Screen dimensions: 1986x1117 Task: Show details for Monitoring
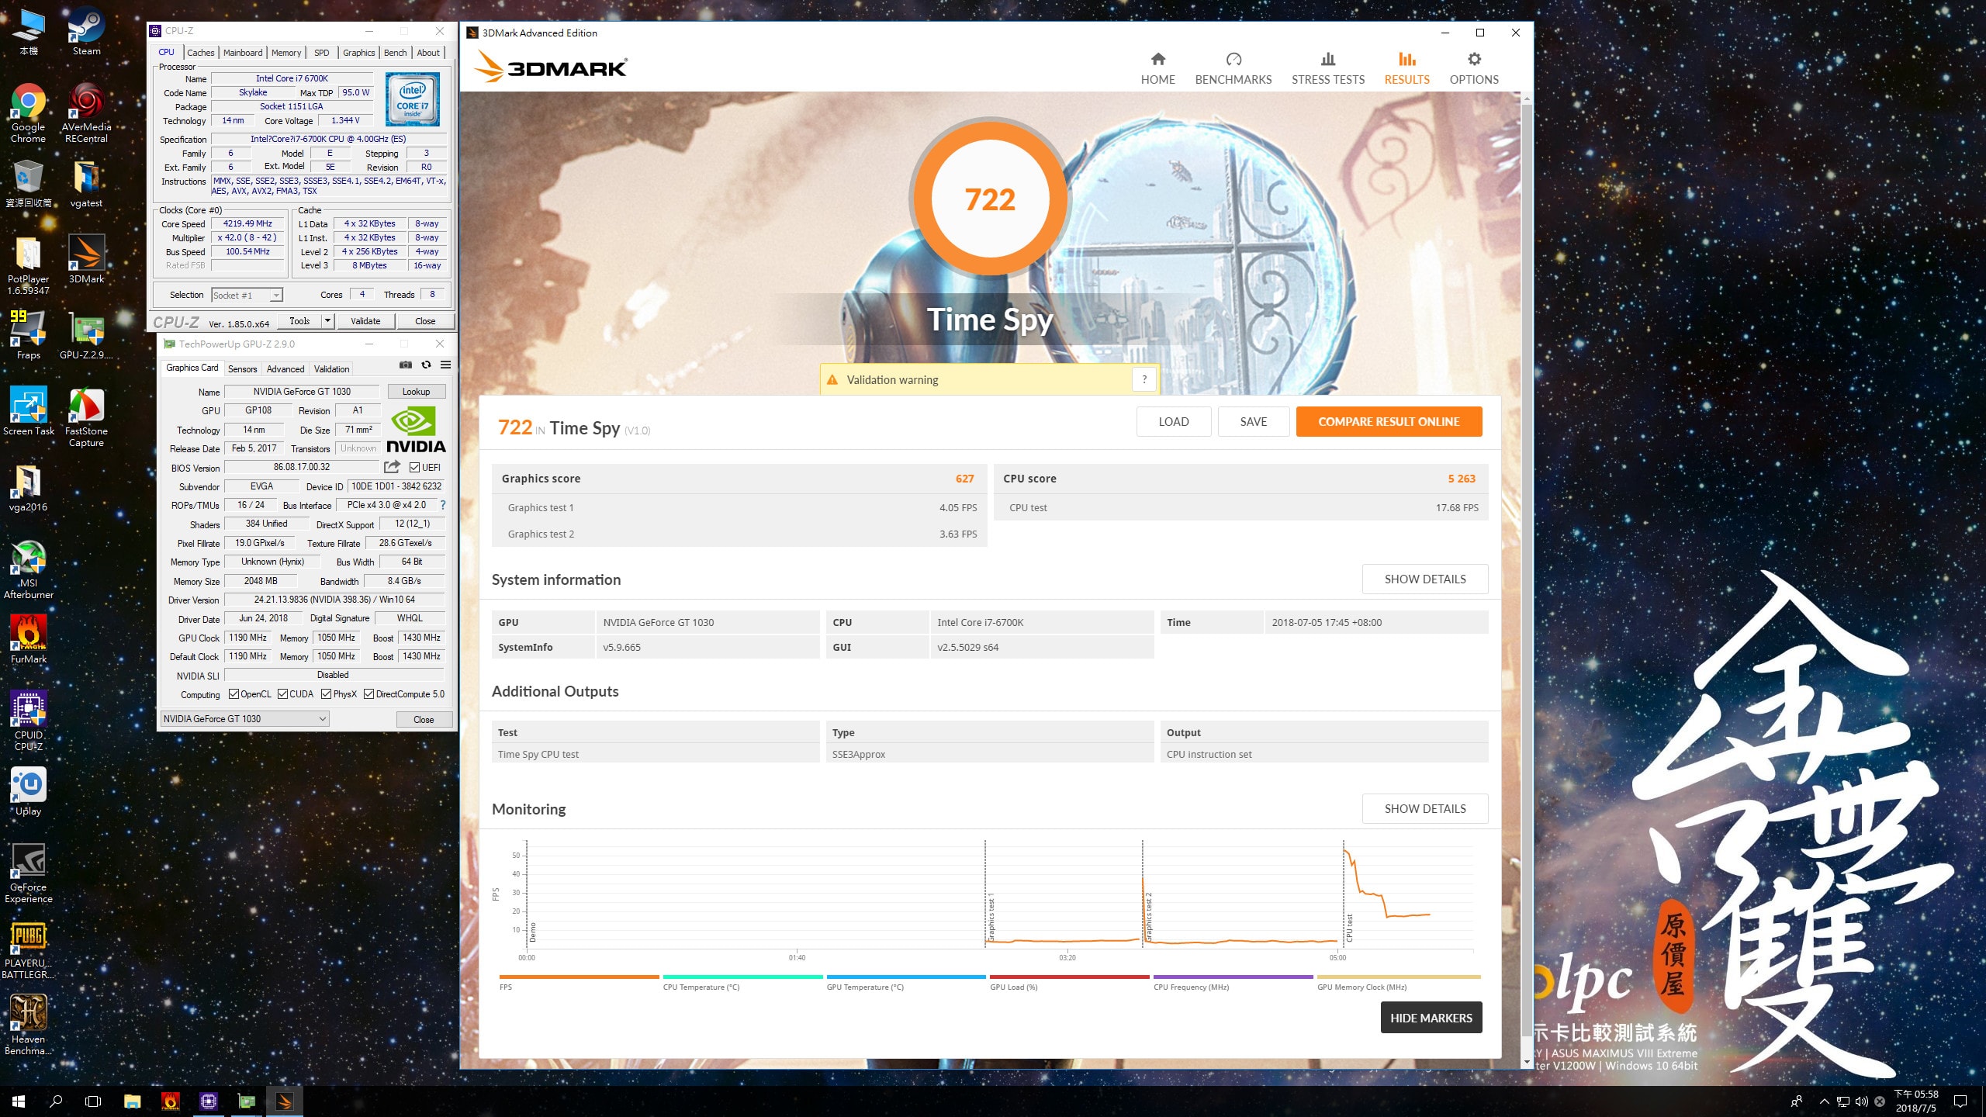(1424, 808)
